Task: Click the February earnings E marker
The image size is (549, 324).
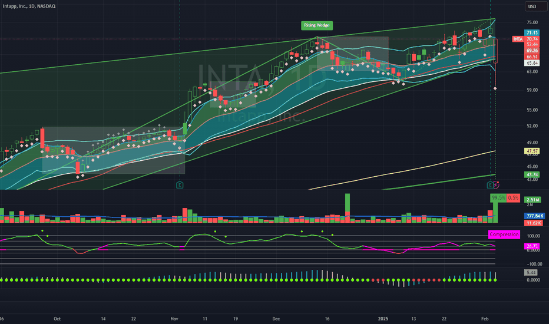Action: coord(490,184)
